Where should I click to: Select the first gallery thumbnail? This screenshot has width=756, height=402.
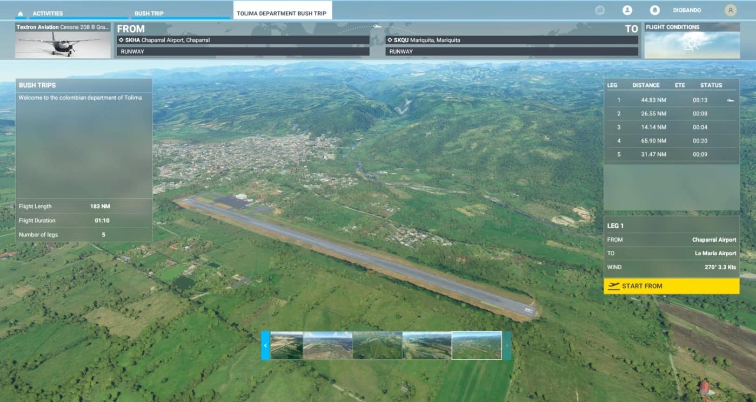pyautogui.click(x=286, y=345)
